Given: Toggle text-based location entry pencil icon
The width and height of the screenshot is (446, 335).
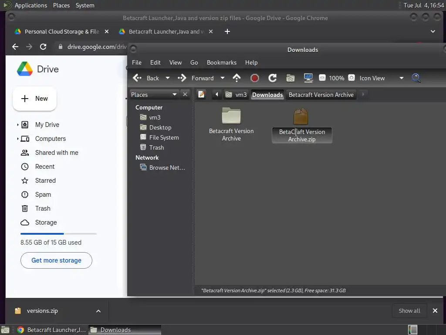Looking at the screenshot, I should 202,94.
